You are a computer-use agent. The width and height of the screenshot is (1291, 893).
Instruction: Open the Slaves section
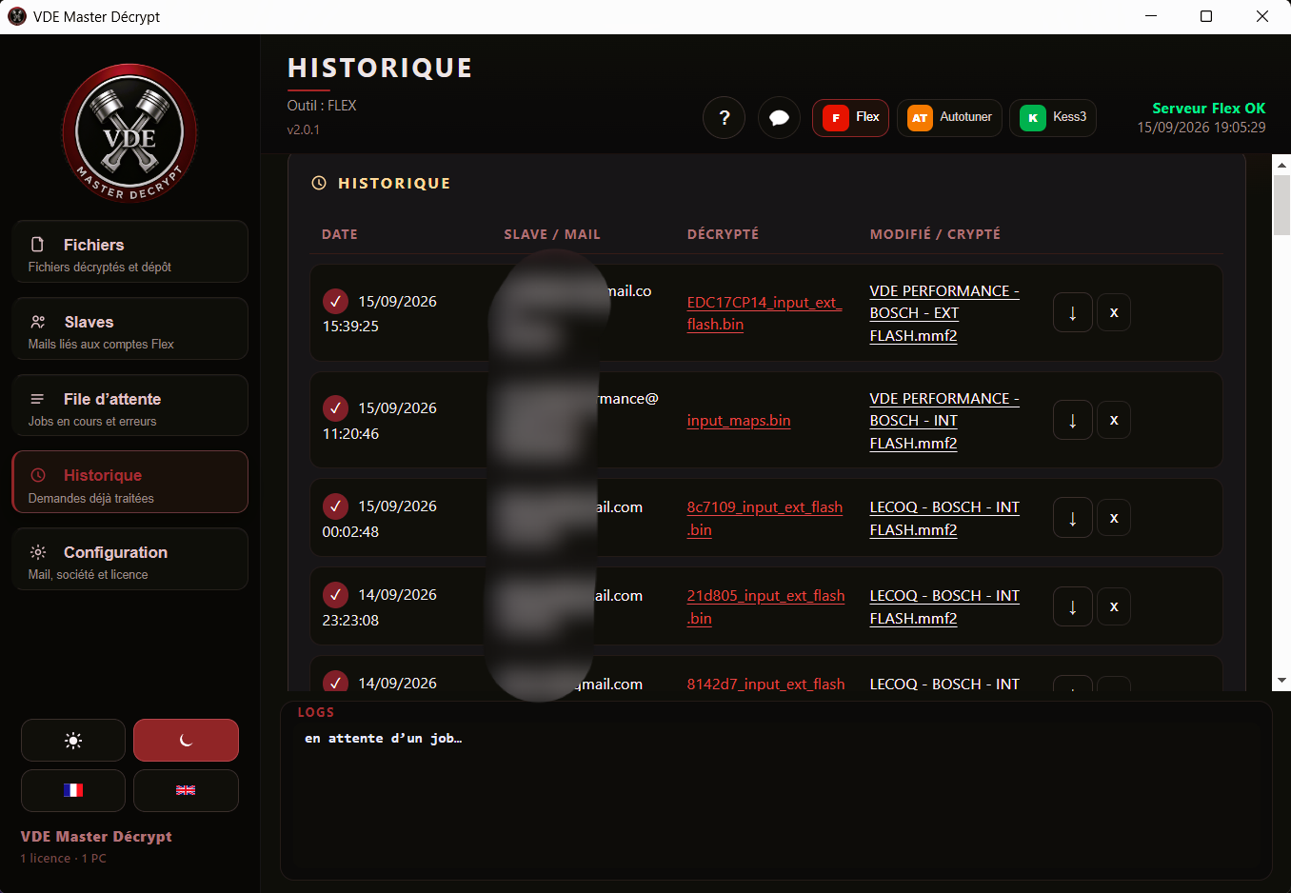130,328
